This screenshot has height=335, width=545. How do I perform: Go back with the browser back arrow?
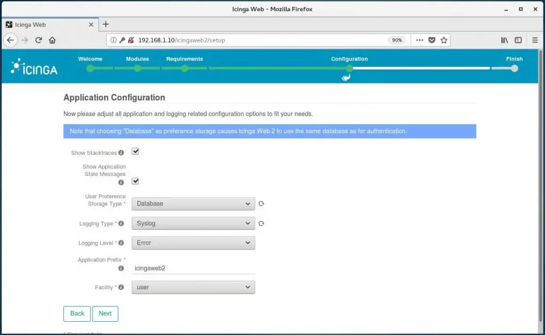coord(11,40)
